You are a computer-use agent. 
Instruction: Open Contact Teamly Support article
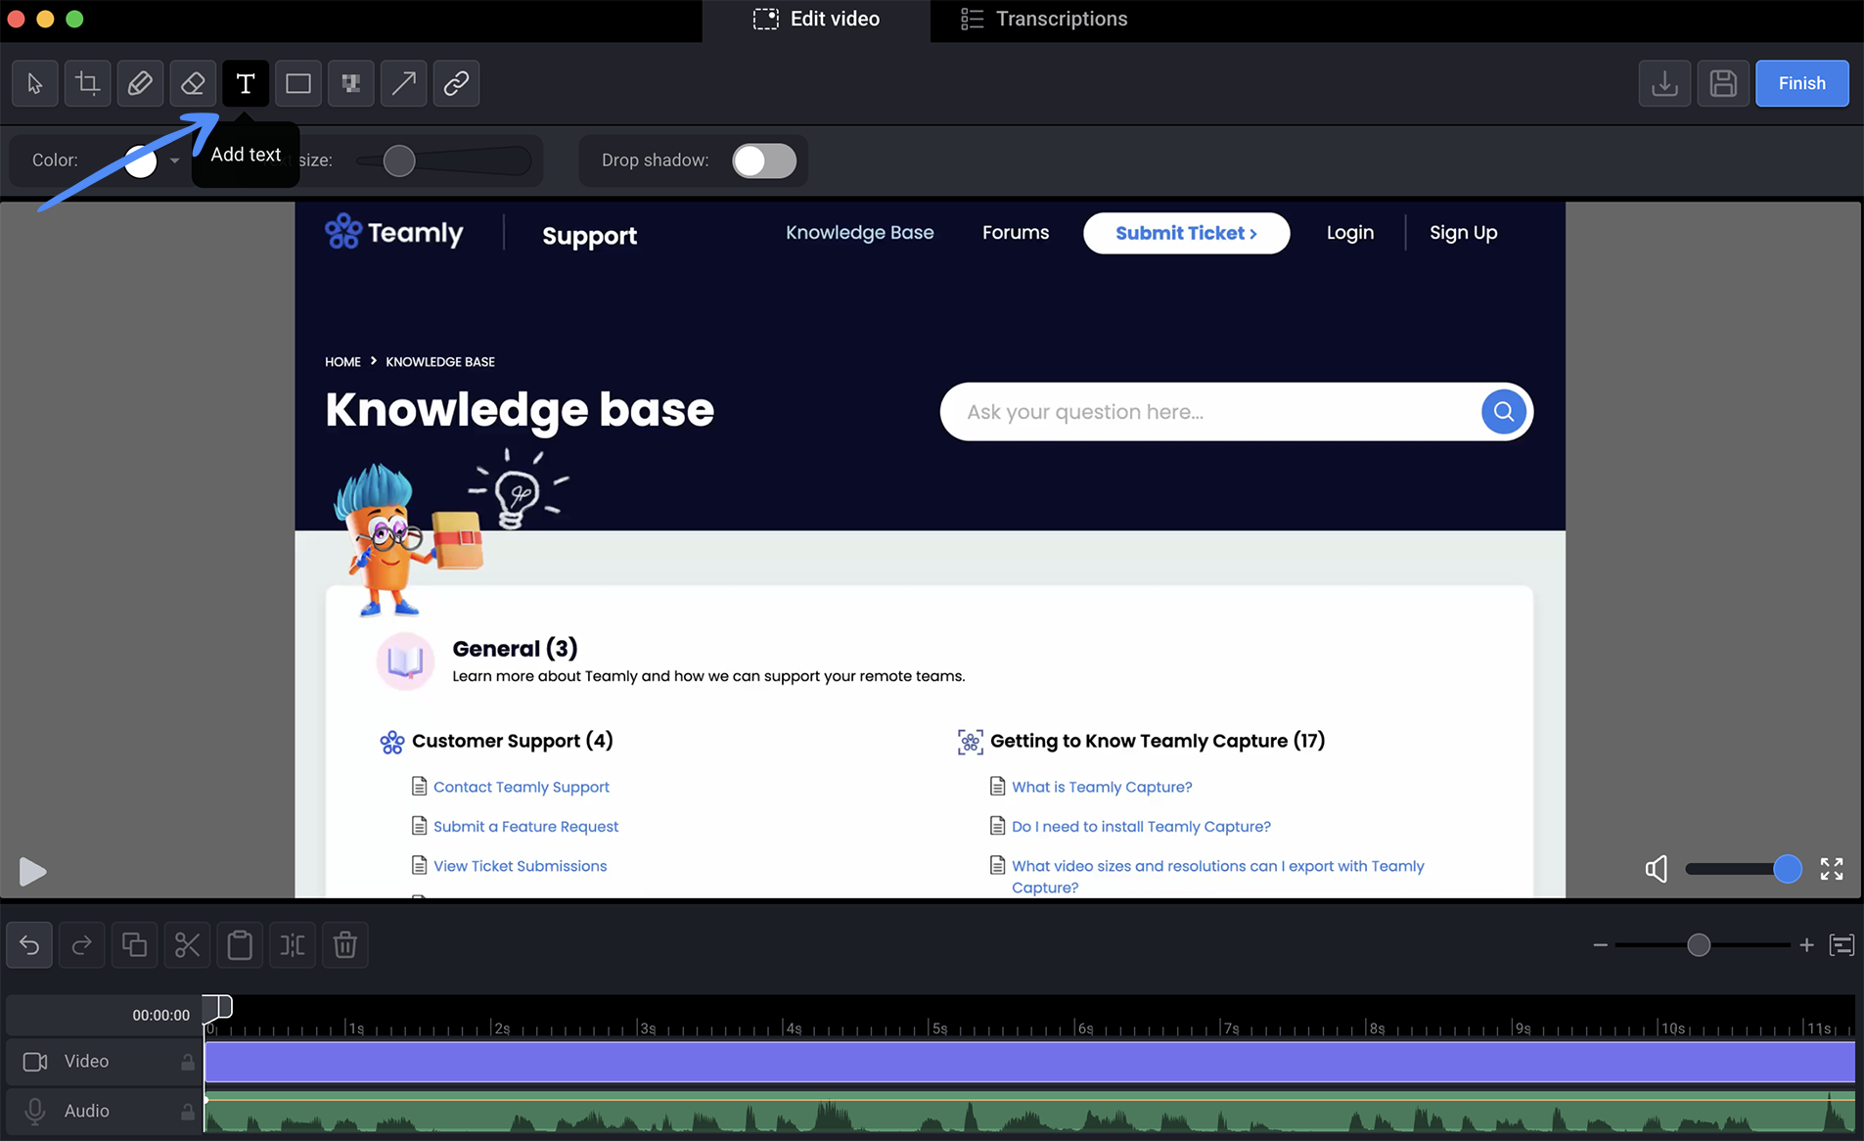[x=521, y=787]
